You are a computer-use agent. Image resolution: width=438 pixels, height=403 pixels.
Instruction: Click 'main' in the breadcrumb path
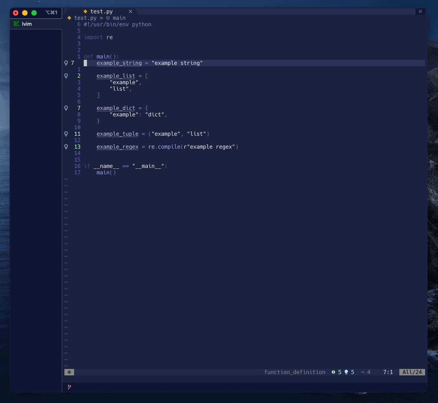pyautogui.click(x=119, y=18)
